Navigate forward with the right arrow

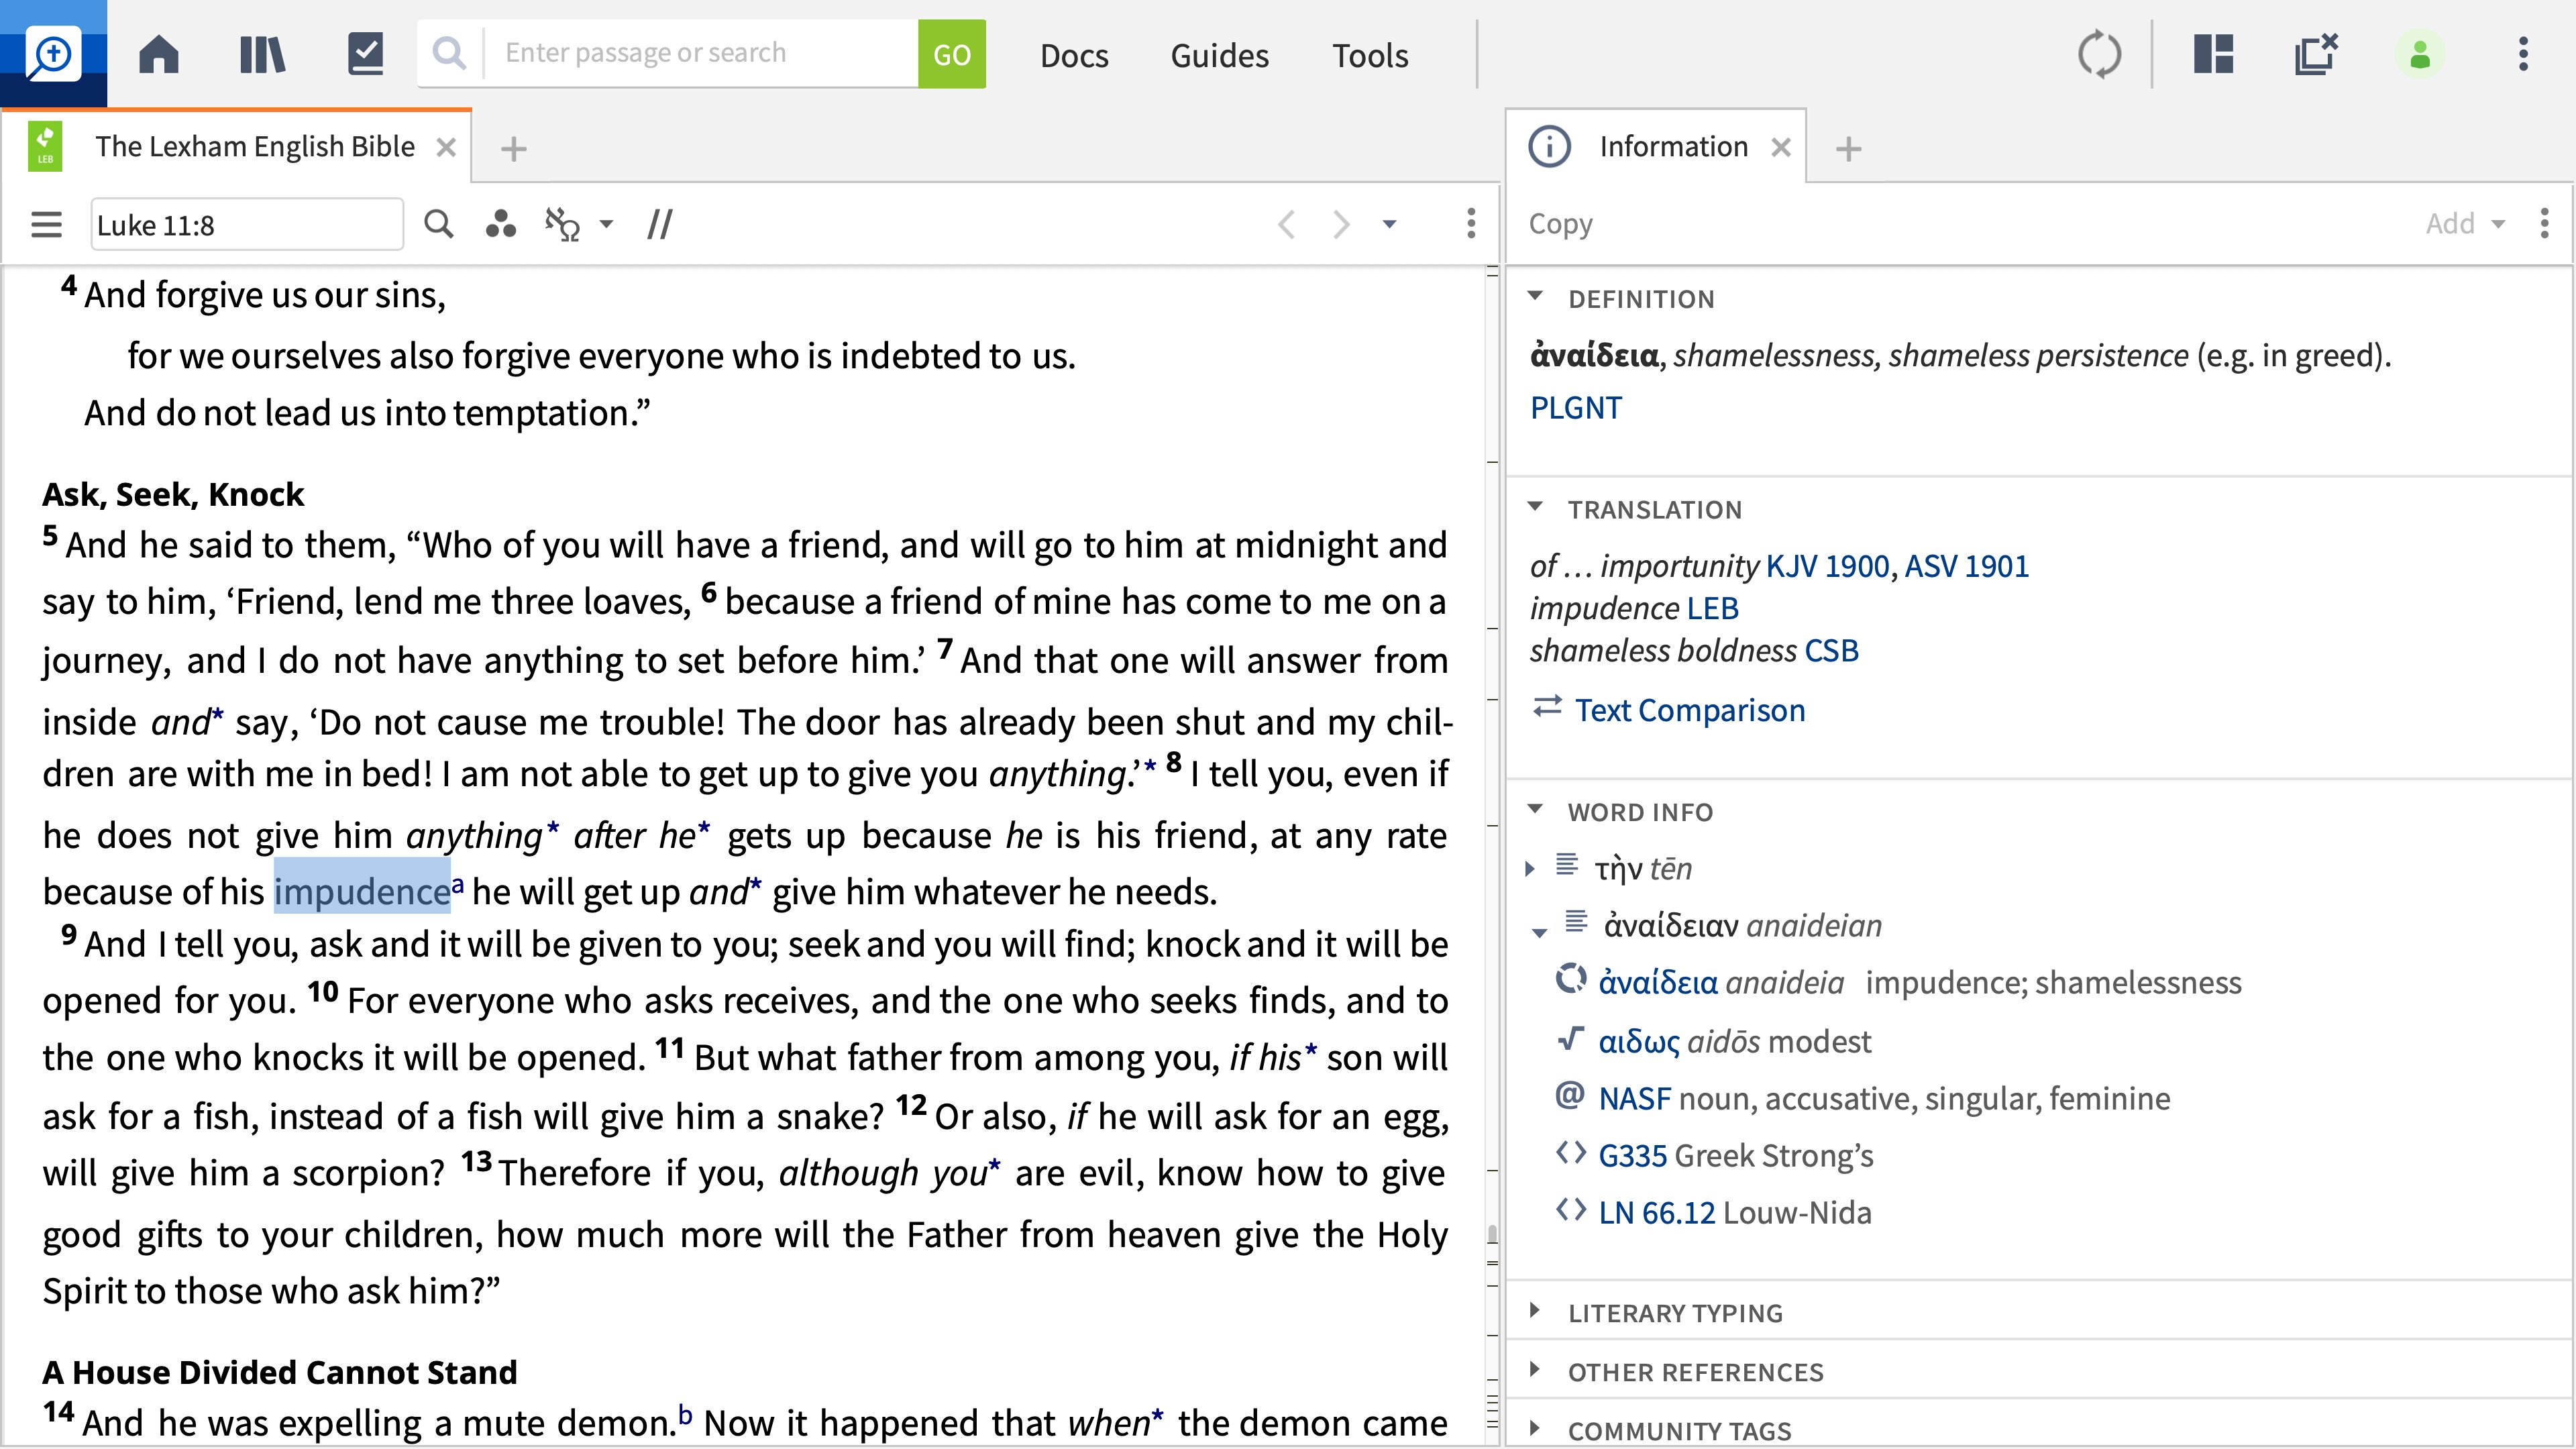(1342, 224)
